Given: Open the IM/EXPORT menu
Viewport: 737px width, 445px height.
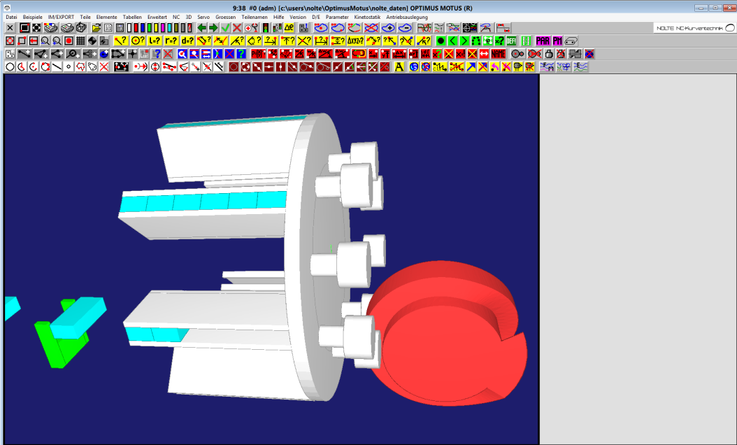Looking at the screenshot, I should pyautogui.click(x=62, y=17).
